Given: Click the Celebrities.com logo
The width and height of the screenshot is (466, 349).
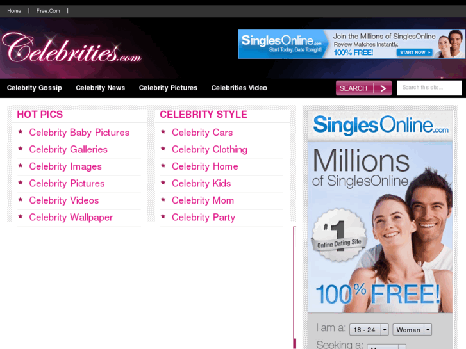Looking at the screenshot, I should point(72,49).
